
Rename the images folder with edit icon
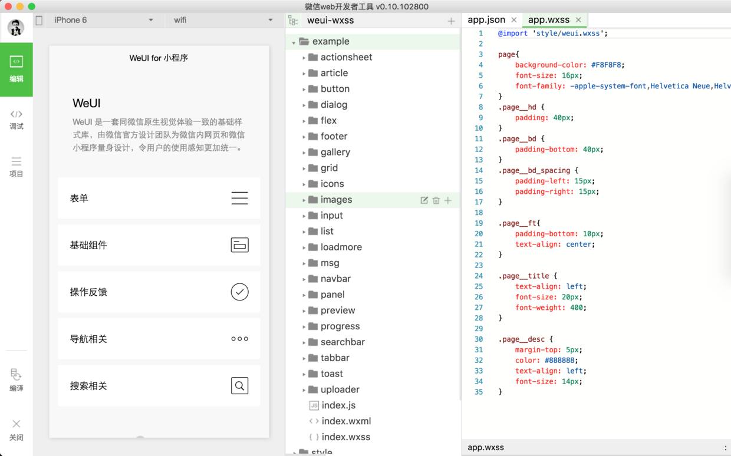[x=424, y=200]
